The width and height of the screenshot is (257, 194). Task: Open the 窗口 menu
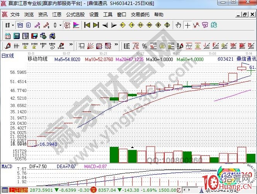(x=122, y=15)
